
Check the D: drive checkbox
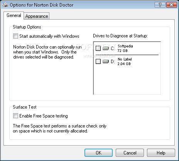(x=98, y=61)
